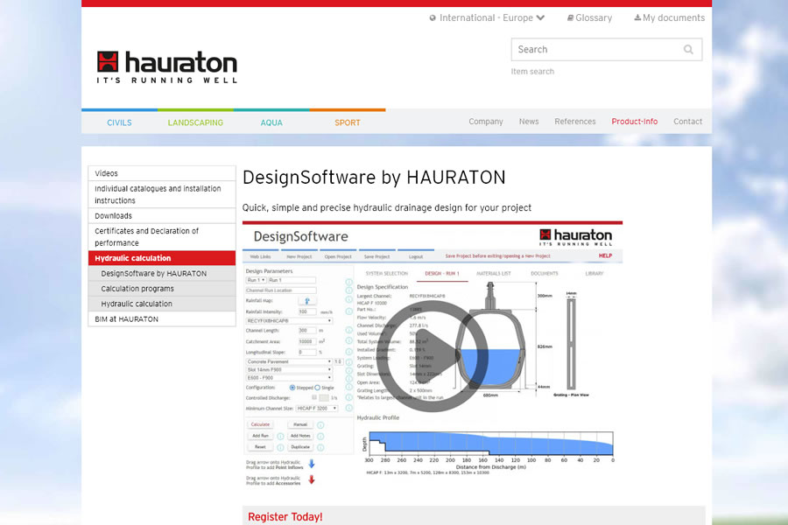Image resolution: width=788 pixels, height=525 pixels.
Task: Switch to the LANDSCAPING section tab
Action: 195,122
